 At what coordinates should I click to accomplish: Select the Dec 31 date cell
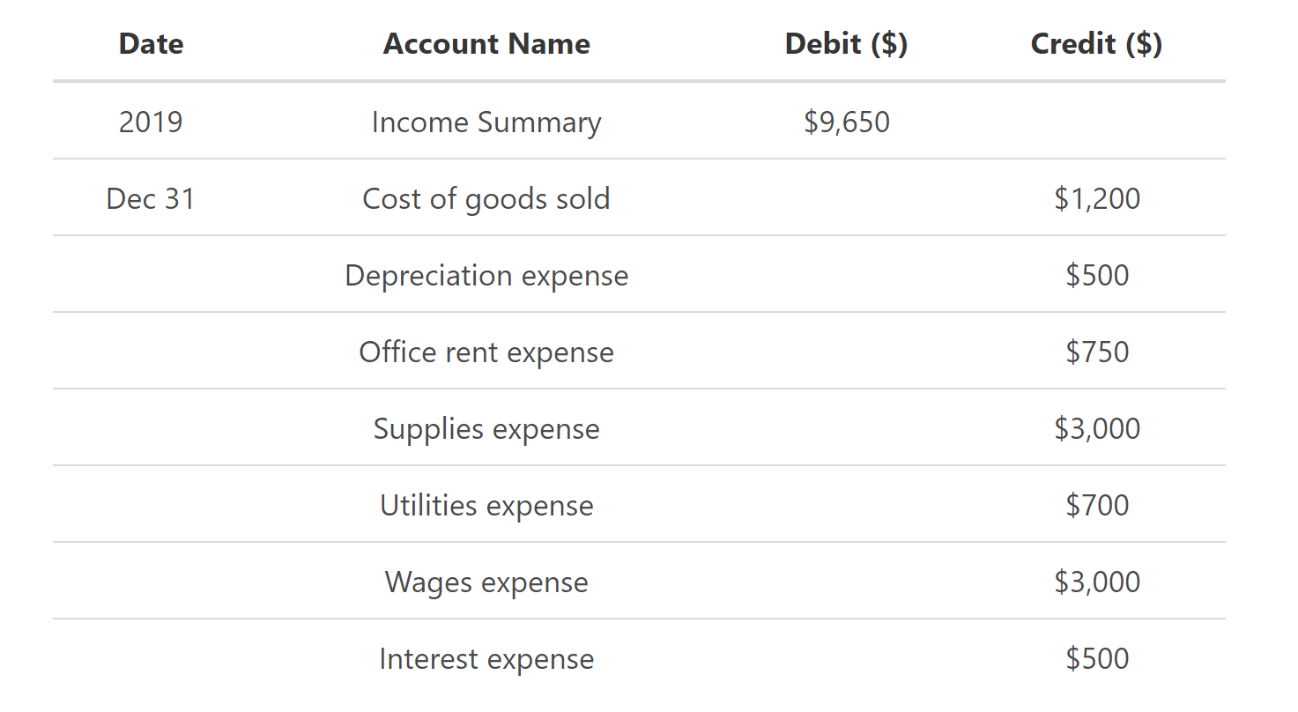151,198
